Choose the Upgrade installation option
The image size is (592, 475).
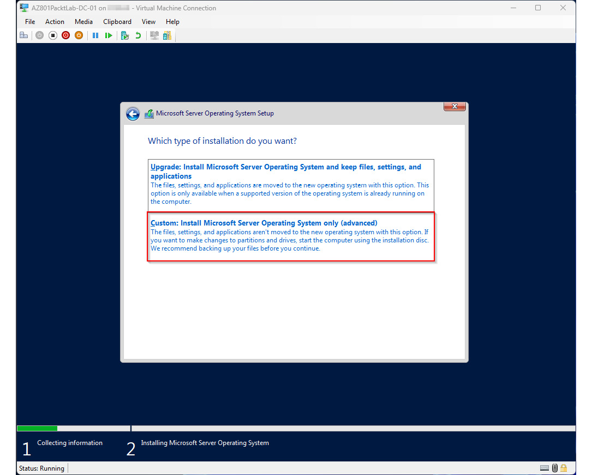pyautogui.click(x=291, y=184)
